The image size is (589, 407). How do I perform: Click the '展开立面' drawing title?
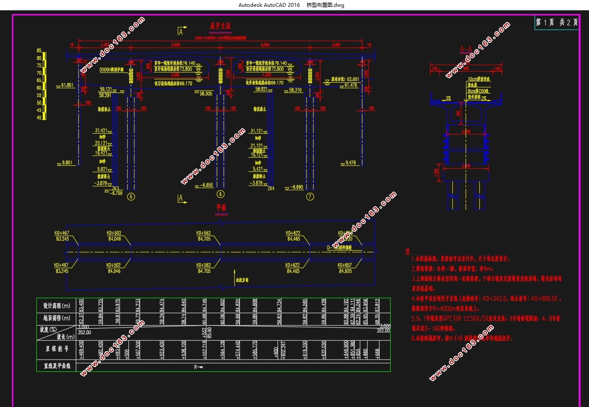(220, 26)
